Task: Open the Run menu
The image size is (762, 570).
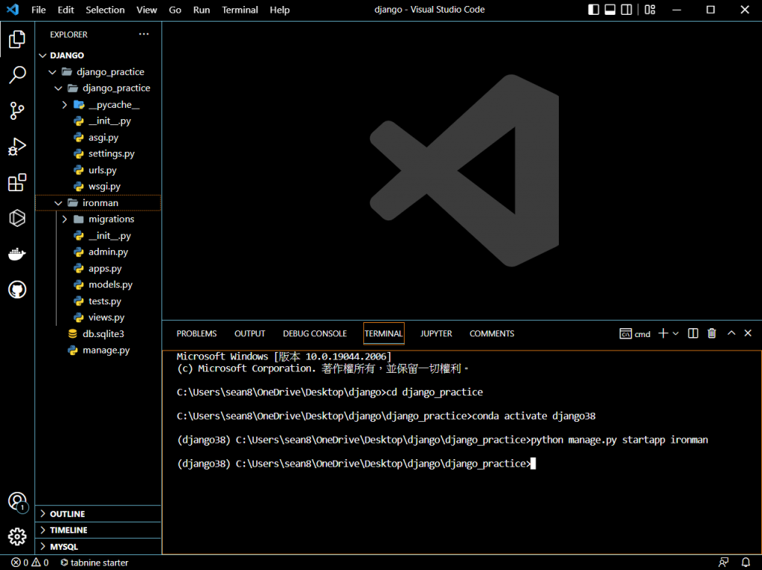Action: 201,10
